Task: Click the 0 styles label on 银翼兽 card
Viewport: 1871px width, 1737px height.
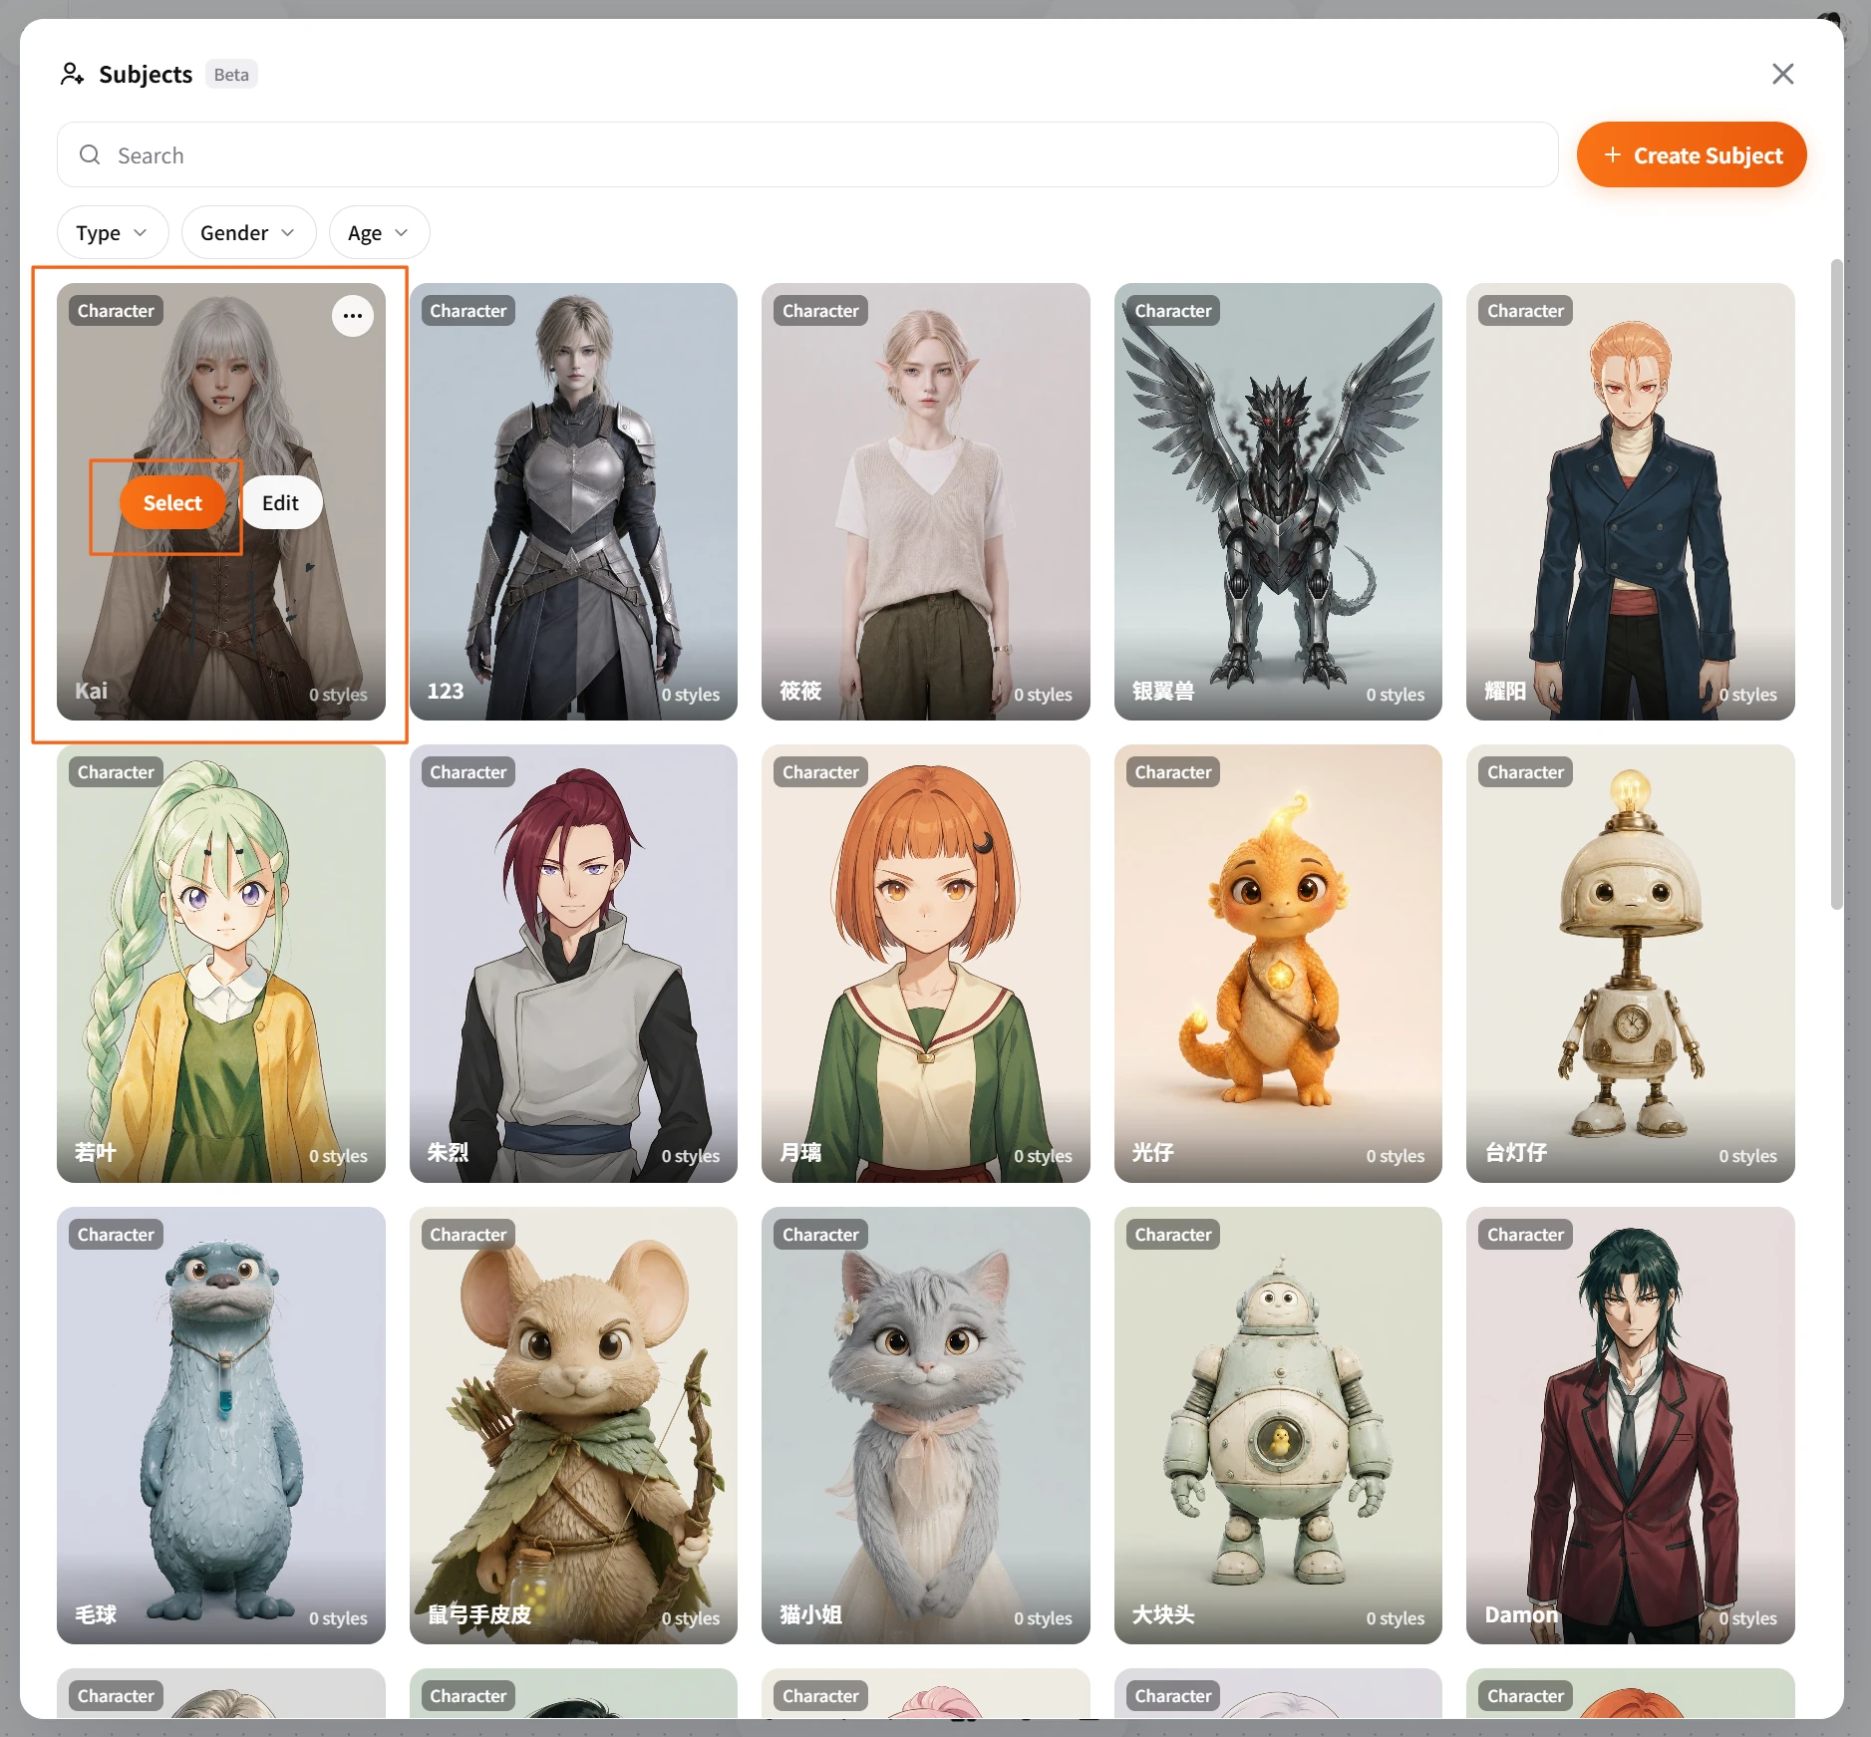Action: pos(1395,695)
